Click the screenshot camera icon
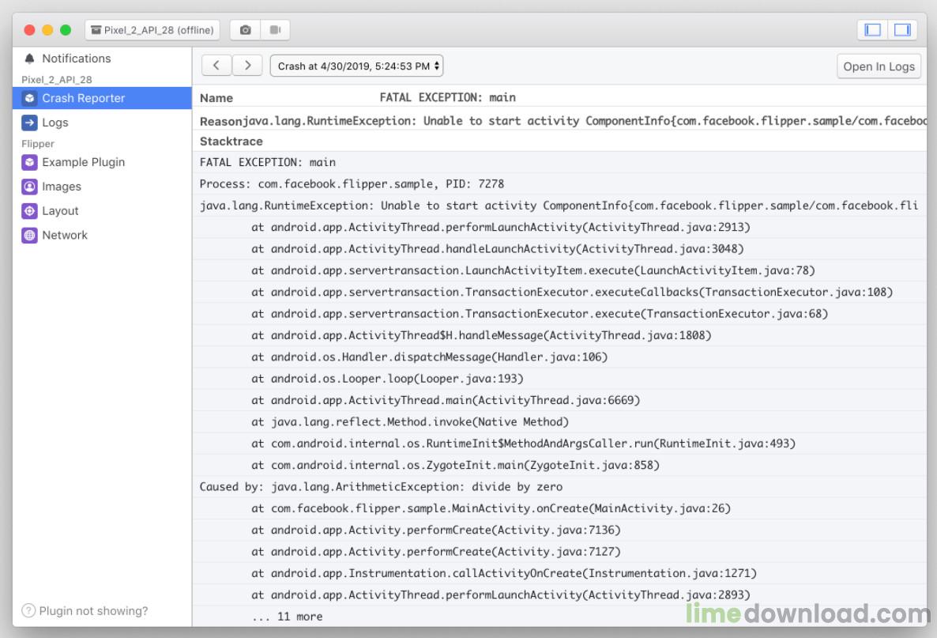937x638 pixels. pos(245,30)
